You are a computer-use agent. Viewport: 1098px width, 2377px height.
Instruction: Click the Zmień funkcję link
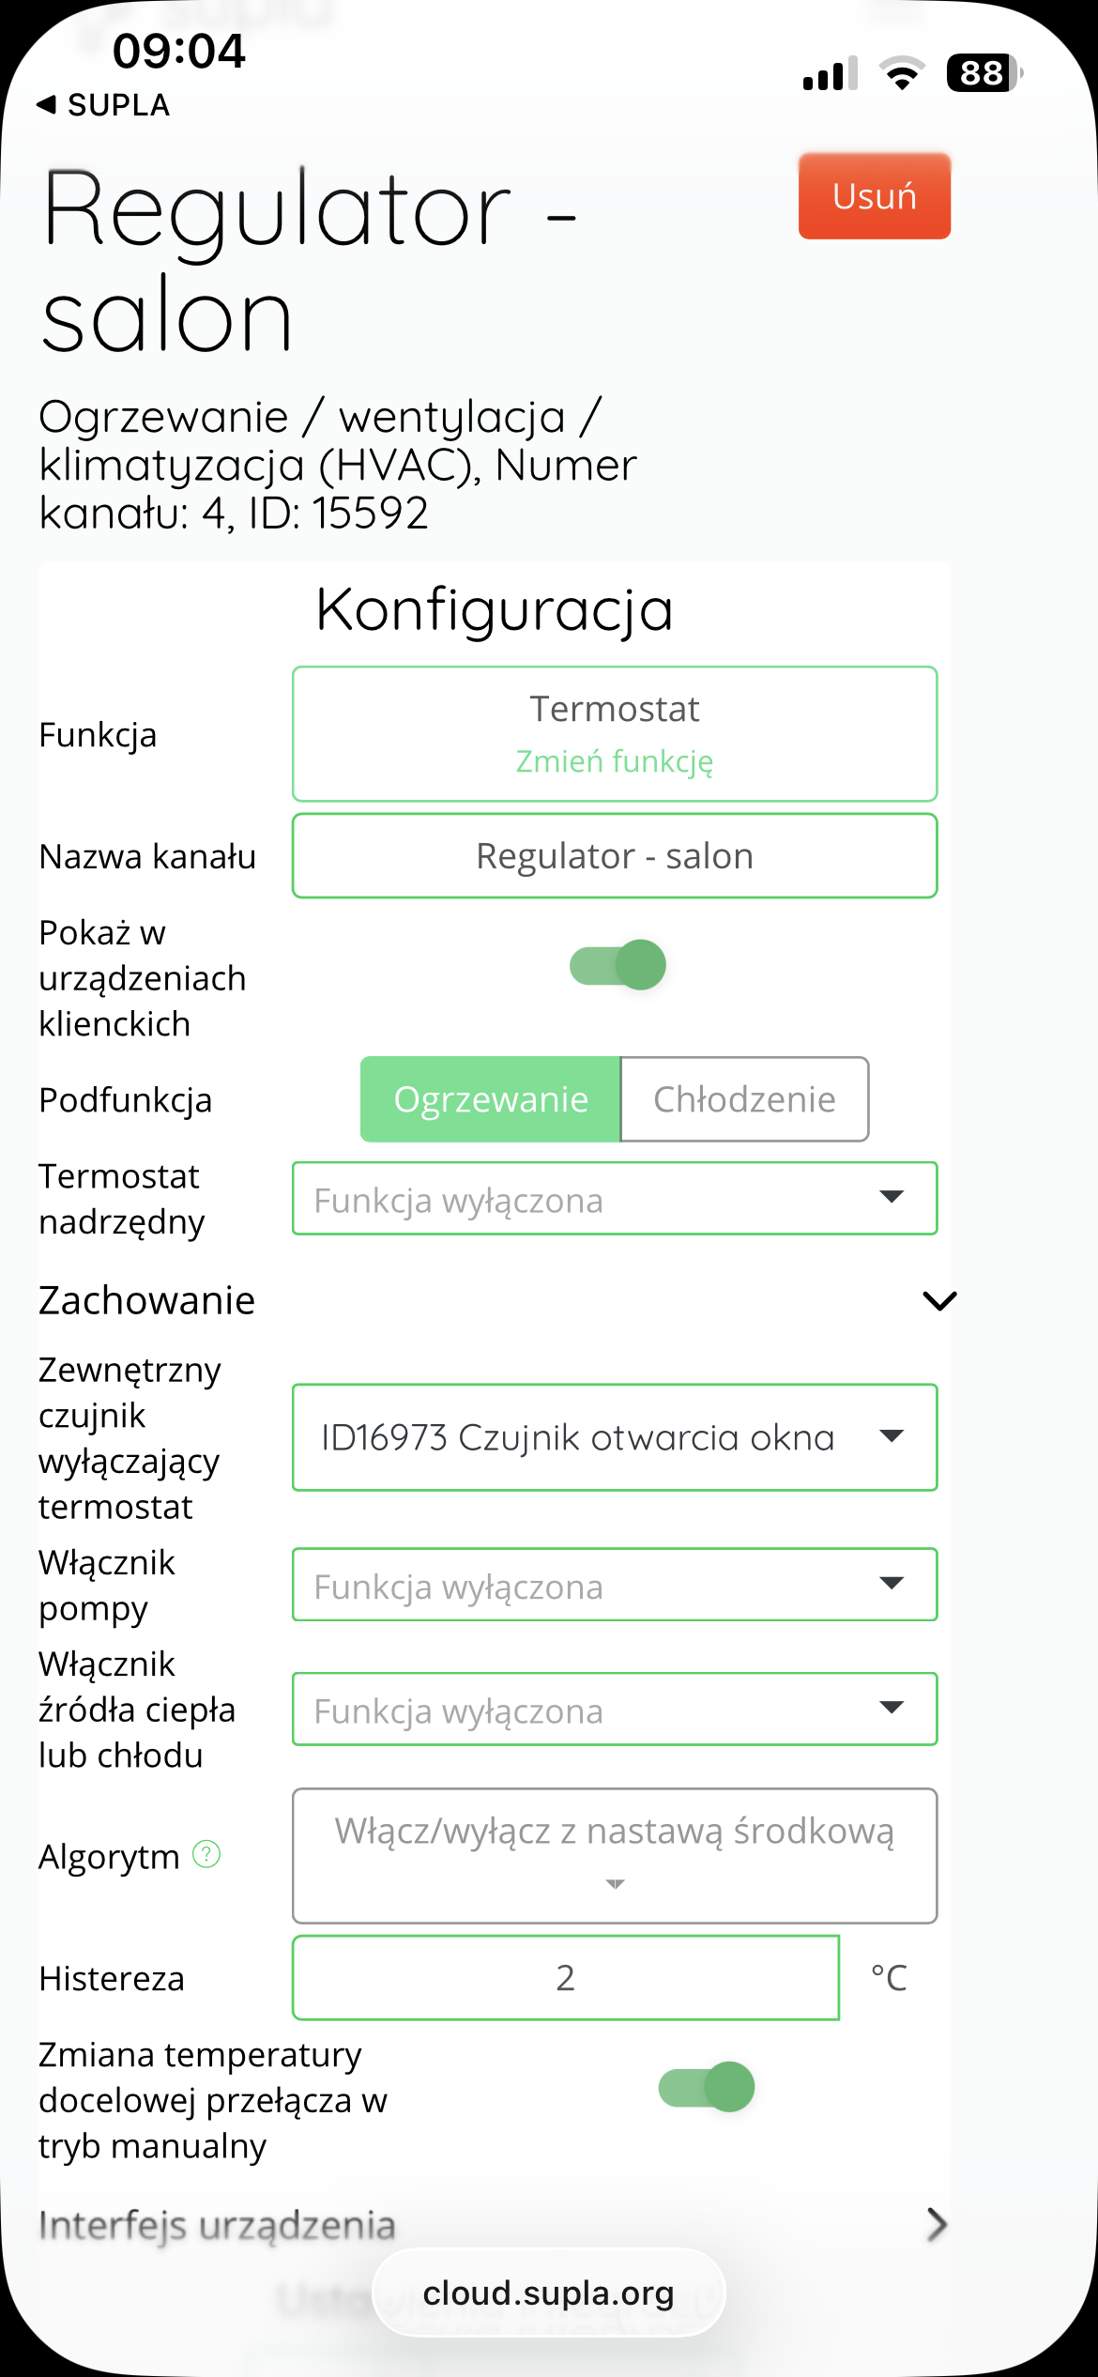point(615,761)
